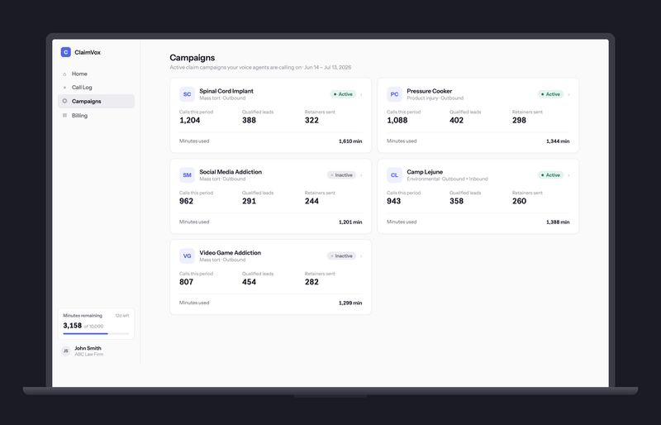Expand Camp Lejune campaign chevron
The height and width of the screenshot is (425, 661).
click(x=568, y=175)
